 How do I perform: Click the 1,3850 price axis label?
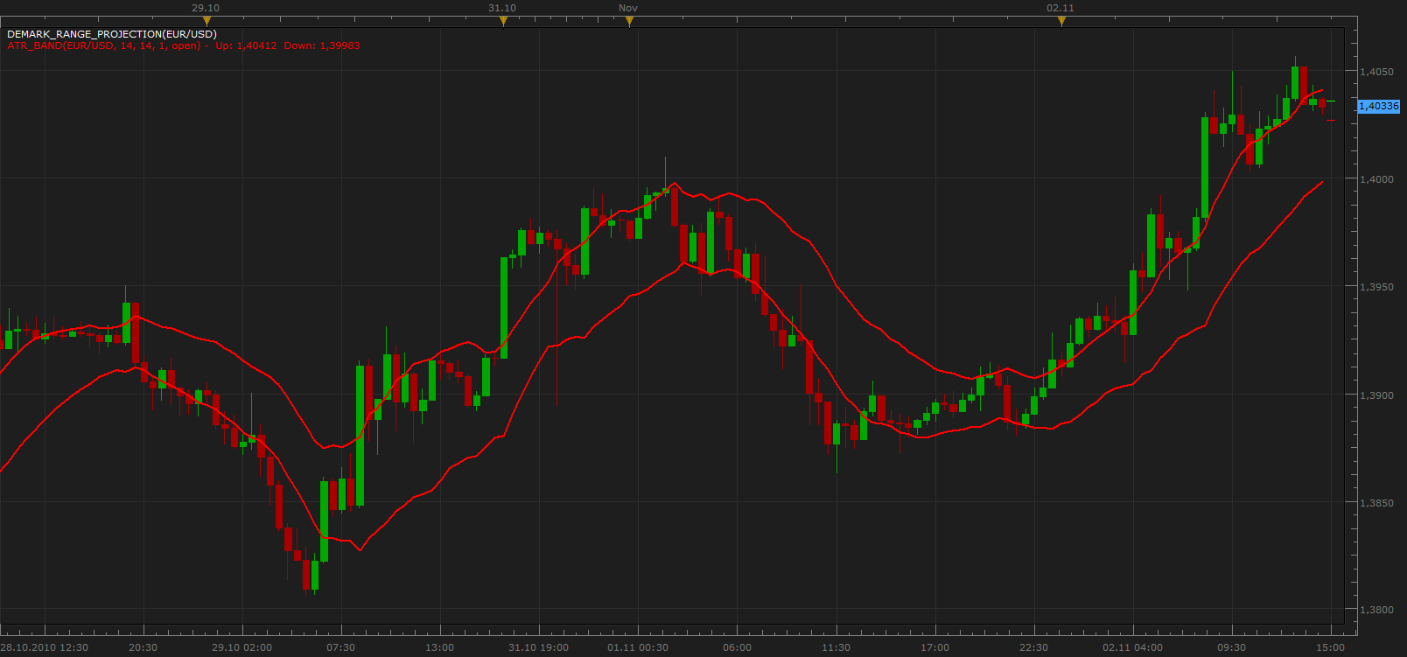pyautogui.click(x=1376, y=503)
